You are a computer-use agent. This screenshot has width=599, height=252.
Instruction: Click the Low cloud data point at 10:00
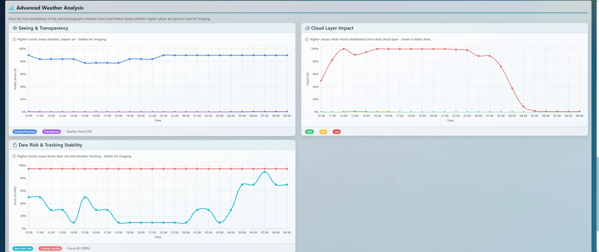tap(321, 80)
